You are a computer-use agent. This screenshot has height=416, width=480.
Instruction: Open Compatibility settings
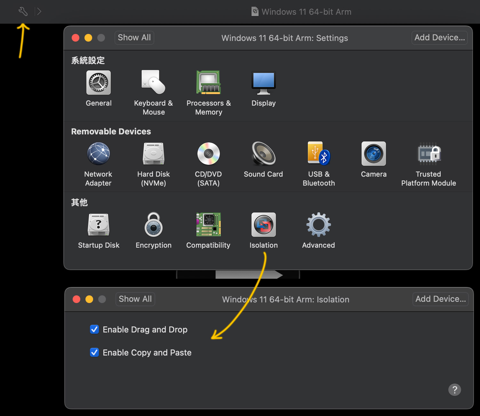coord(208,231)
